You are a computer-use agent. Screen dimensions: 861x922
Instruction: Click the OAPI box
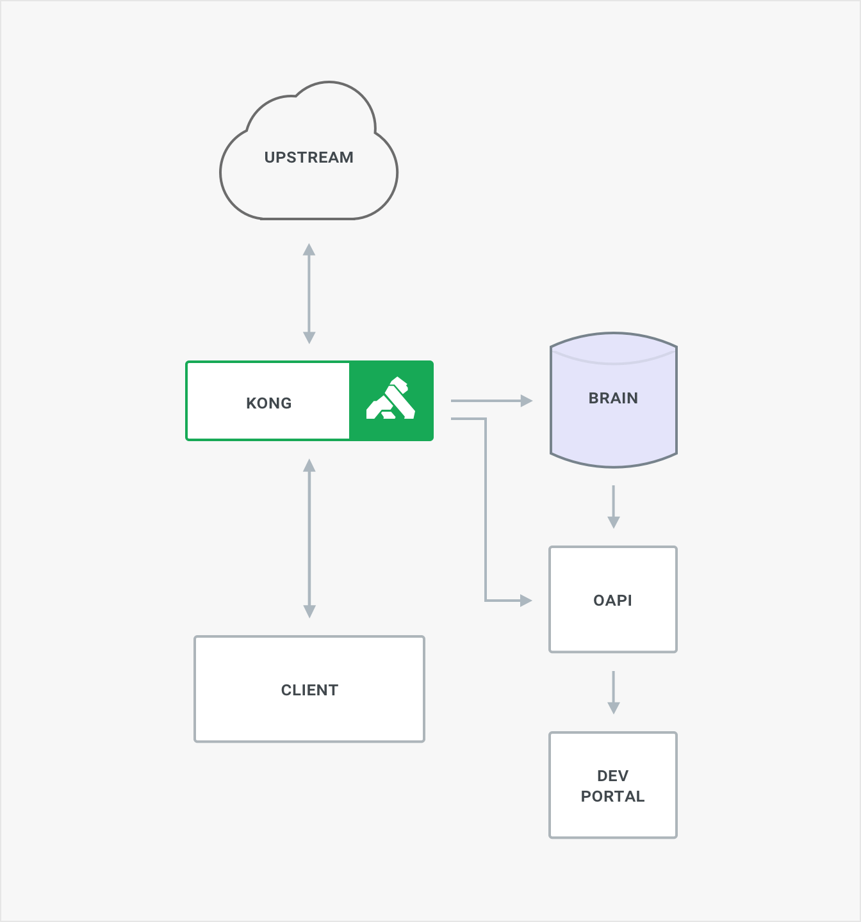(x=613, y=599)
